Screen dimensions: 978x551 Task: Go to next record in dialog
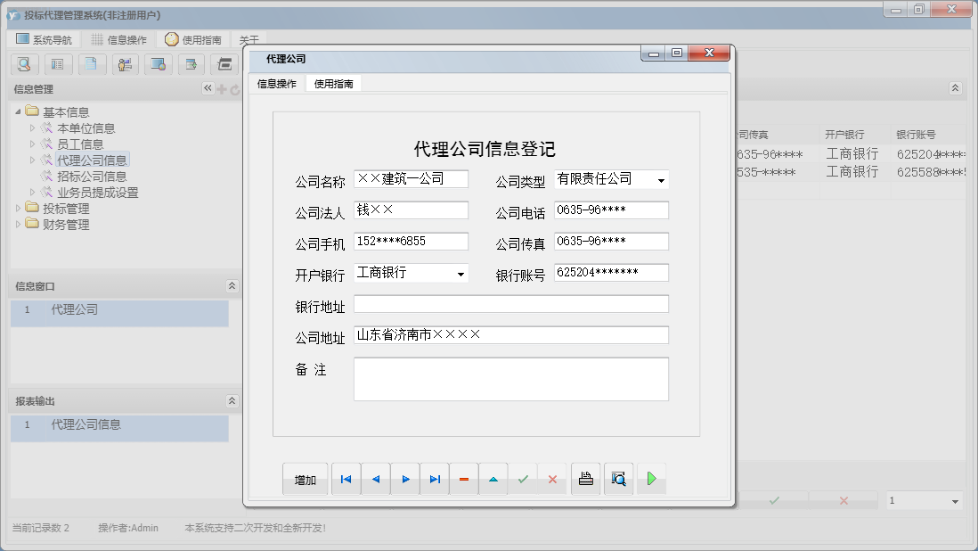point(405,480)
